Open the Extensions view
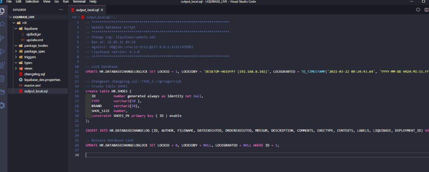The image size is (429, 172). click(3, 65)
